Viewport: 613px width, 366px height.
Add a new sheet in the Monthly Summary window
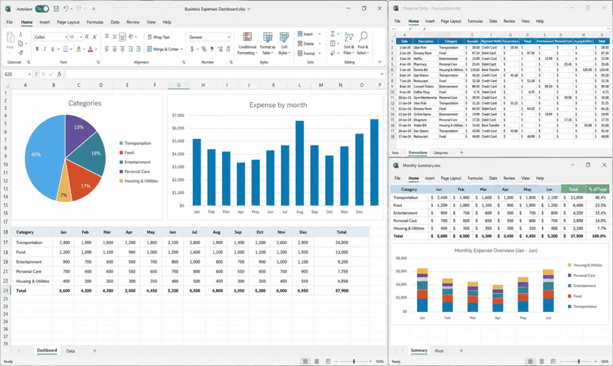(461, 351)
